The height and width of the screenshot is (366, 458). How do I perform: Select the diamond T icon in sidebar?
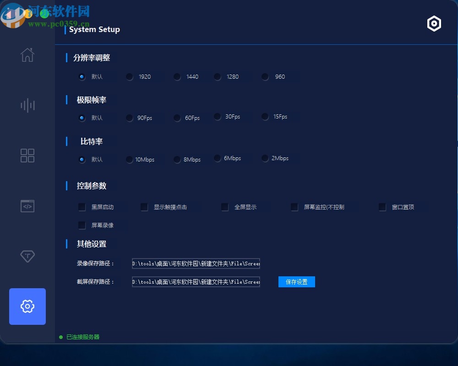click(x=27, y=256)
